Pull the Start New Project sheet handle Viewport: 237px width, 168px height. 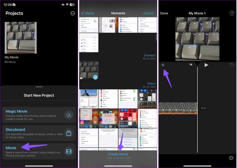point(39,87)
